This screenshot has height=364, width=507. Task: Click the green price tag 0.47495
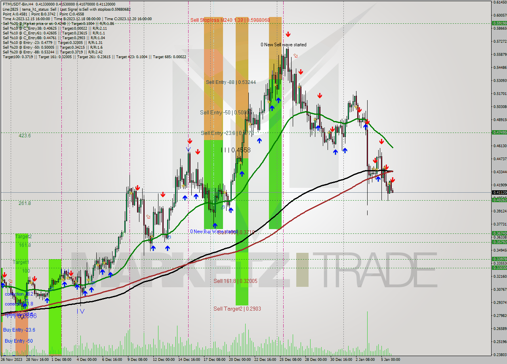pyautogui.click(x=499, y=133)
